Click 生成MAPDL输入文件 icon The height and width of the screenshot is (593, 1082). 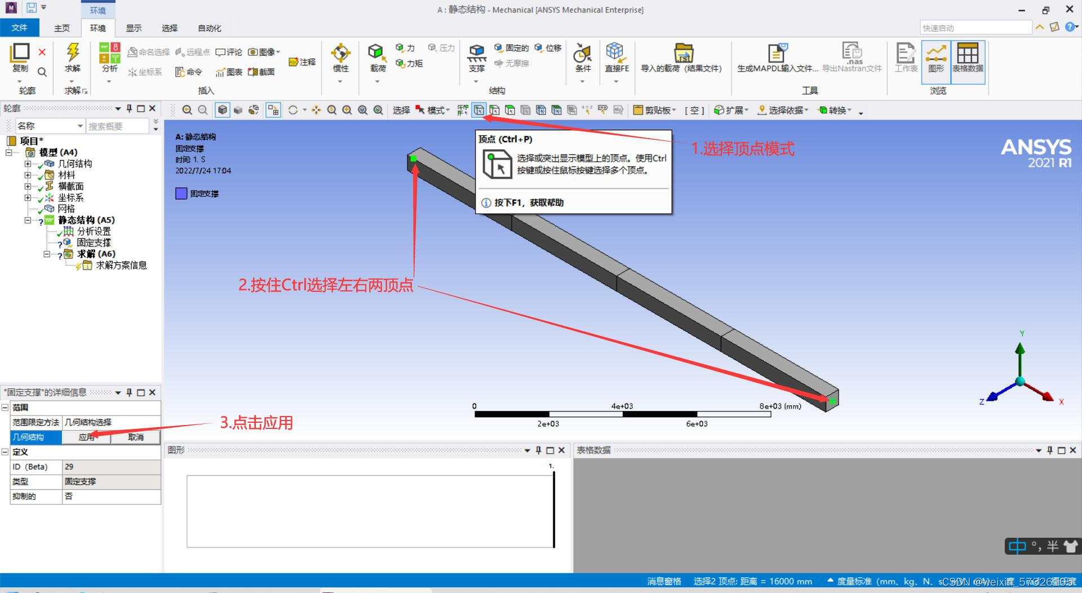point(778,52)
